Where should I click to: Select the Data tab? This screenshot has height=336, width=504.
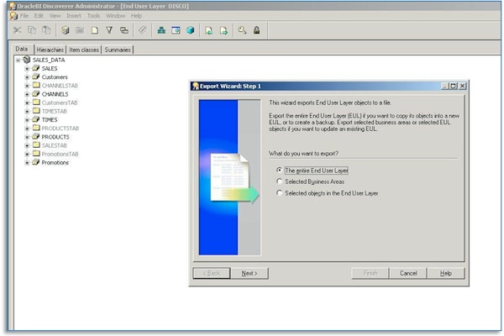[x=22, y=49]
